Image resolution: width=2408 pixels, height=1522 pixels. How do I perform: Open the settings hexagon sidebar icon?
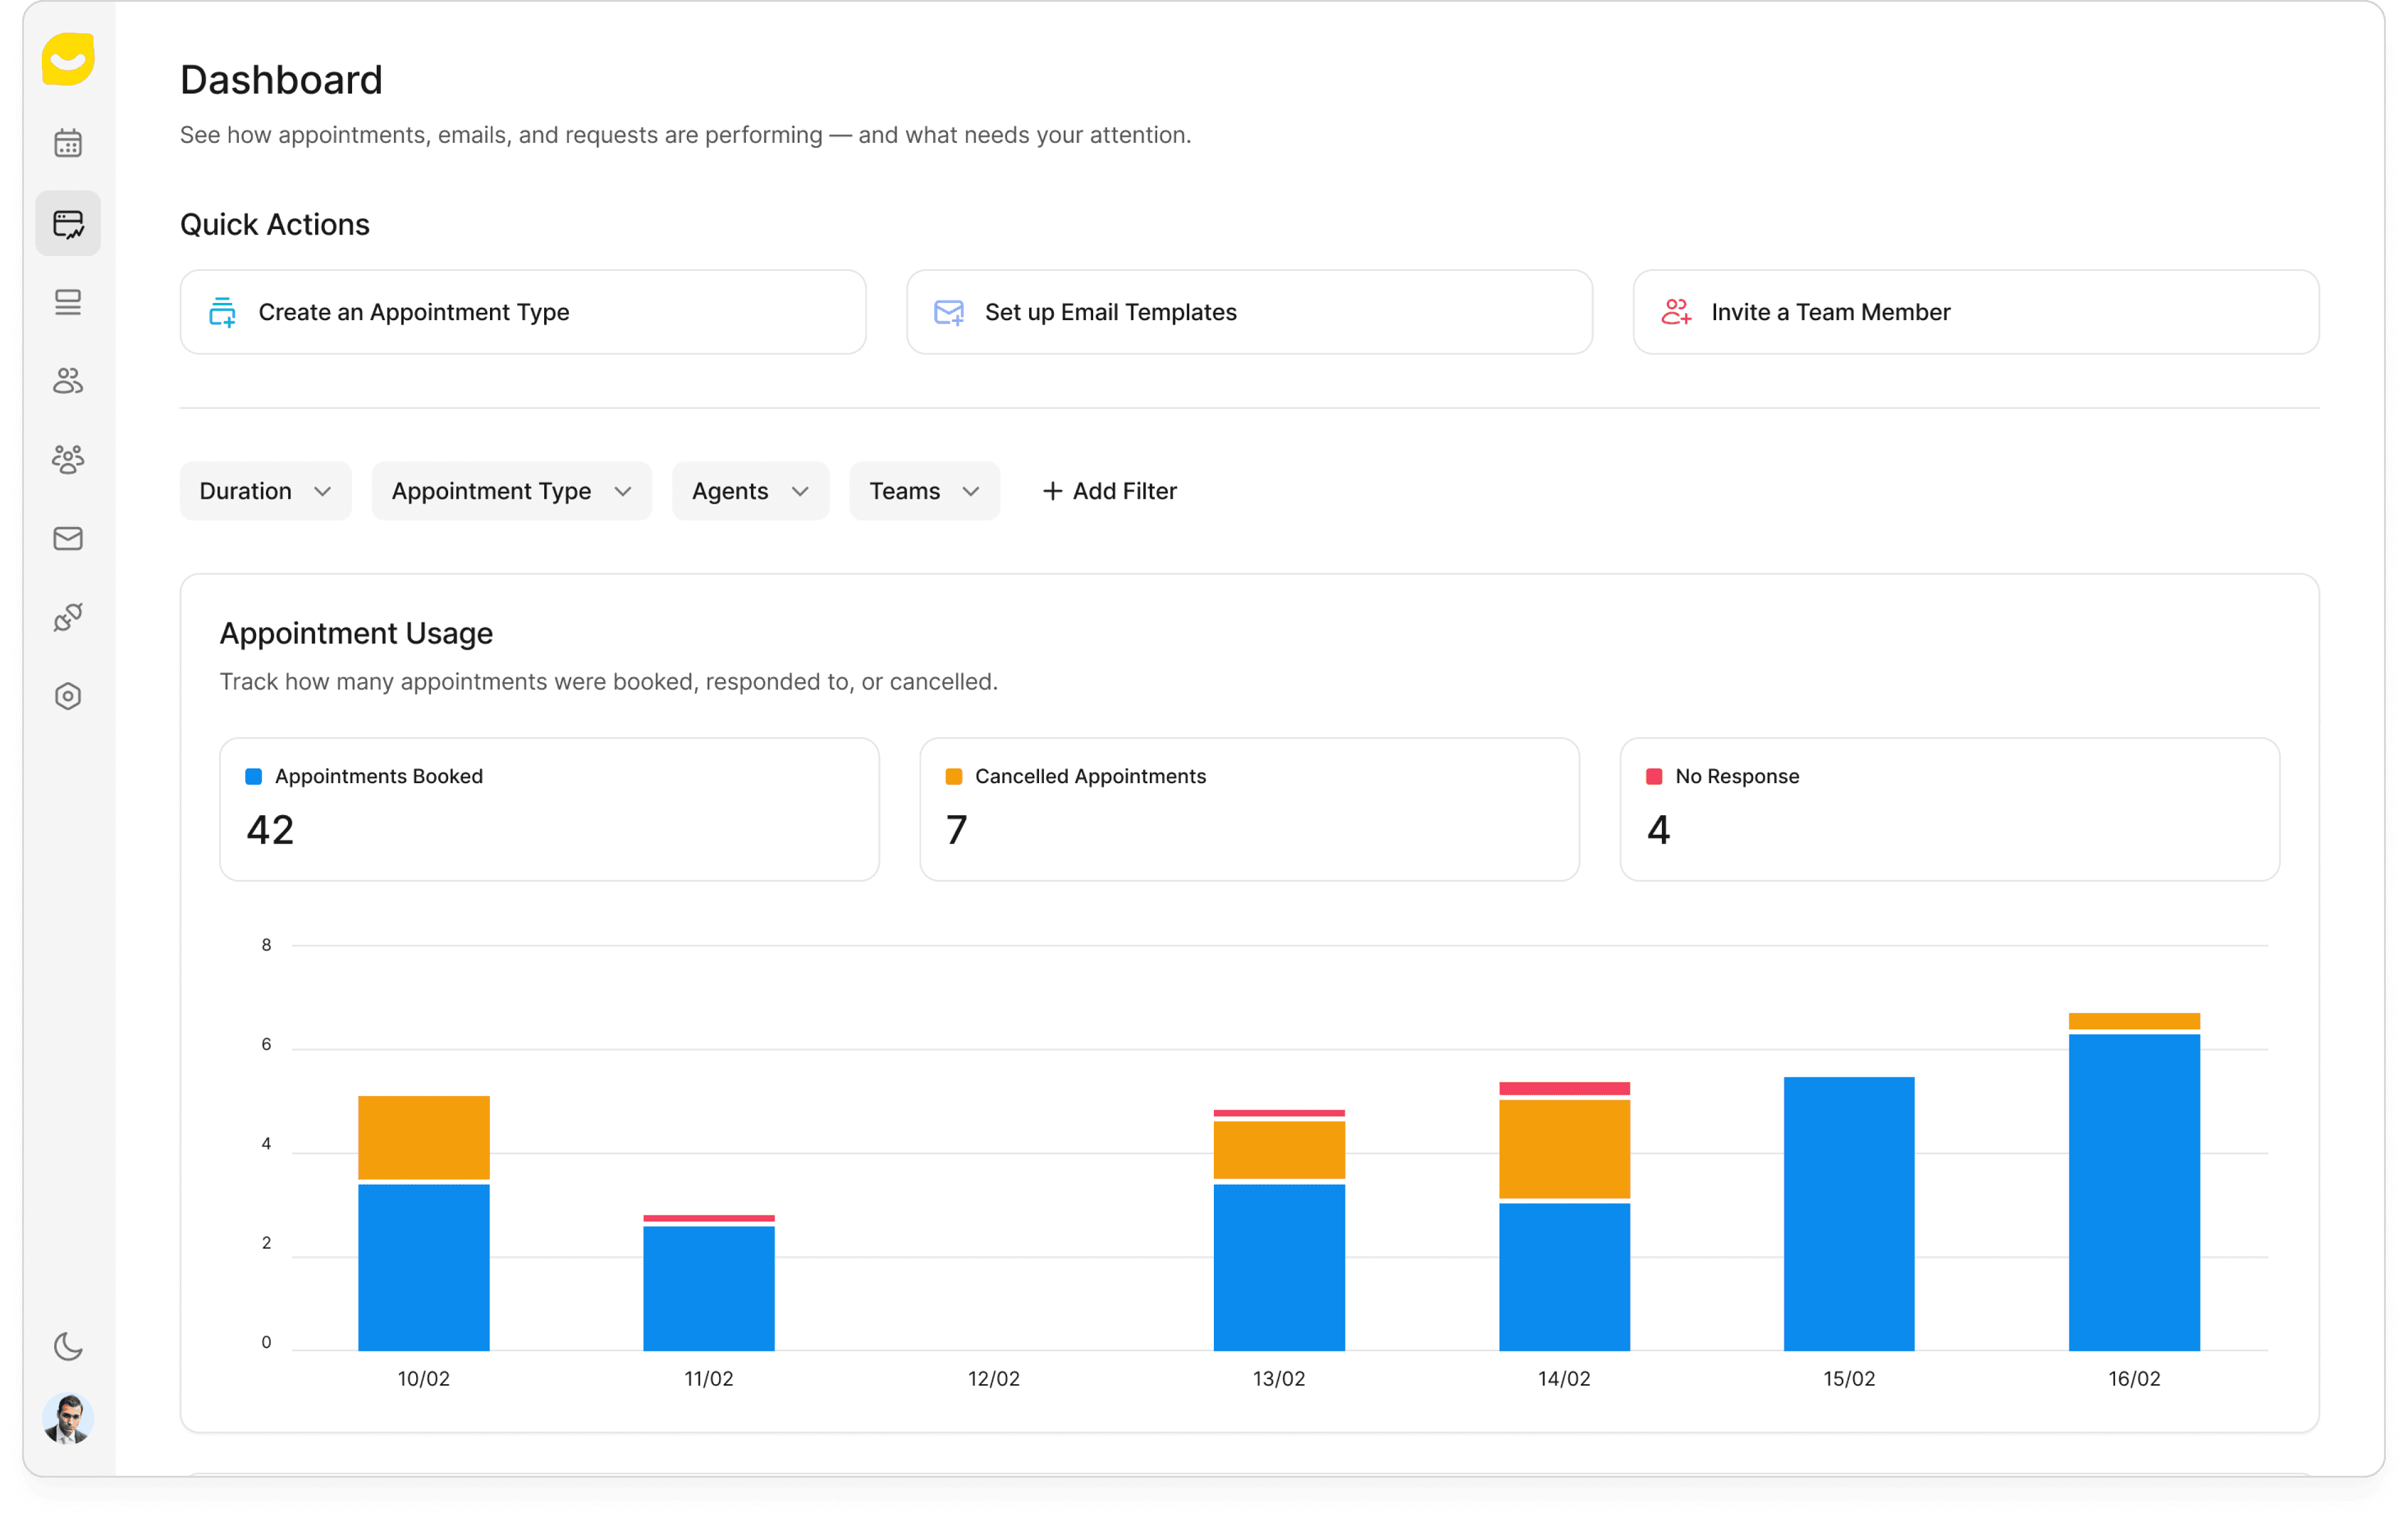tap(68, 696)
